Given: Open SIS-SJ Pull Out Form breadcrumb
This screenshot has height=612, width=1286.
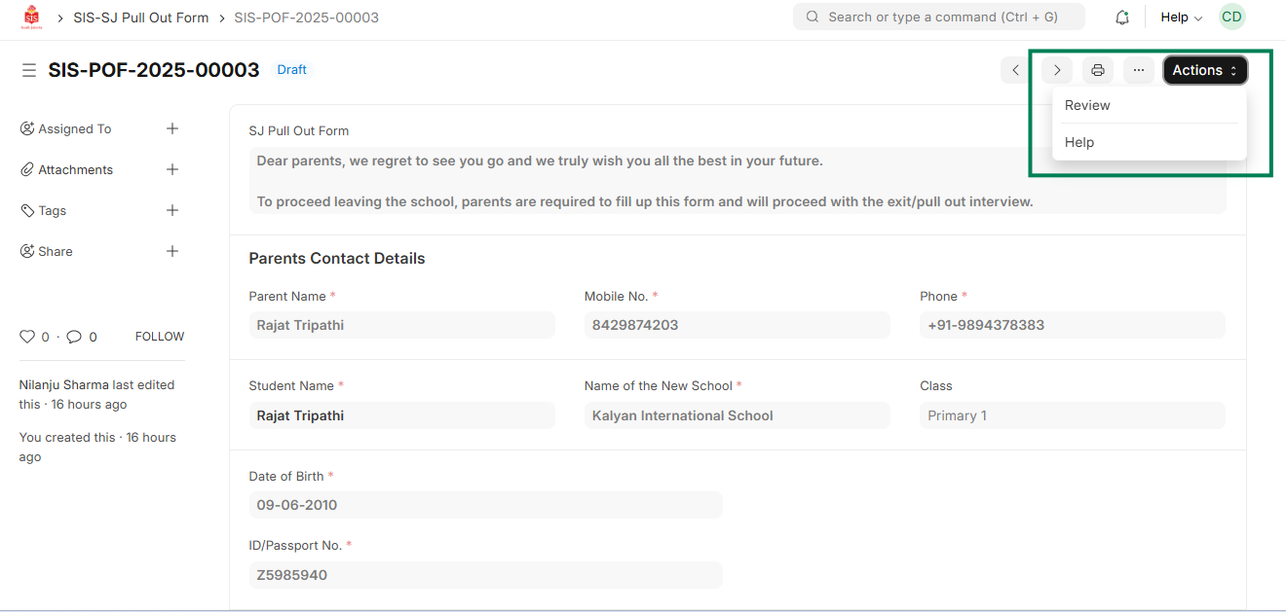Looking at the screenshot, I should coord(141,18).
